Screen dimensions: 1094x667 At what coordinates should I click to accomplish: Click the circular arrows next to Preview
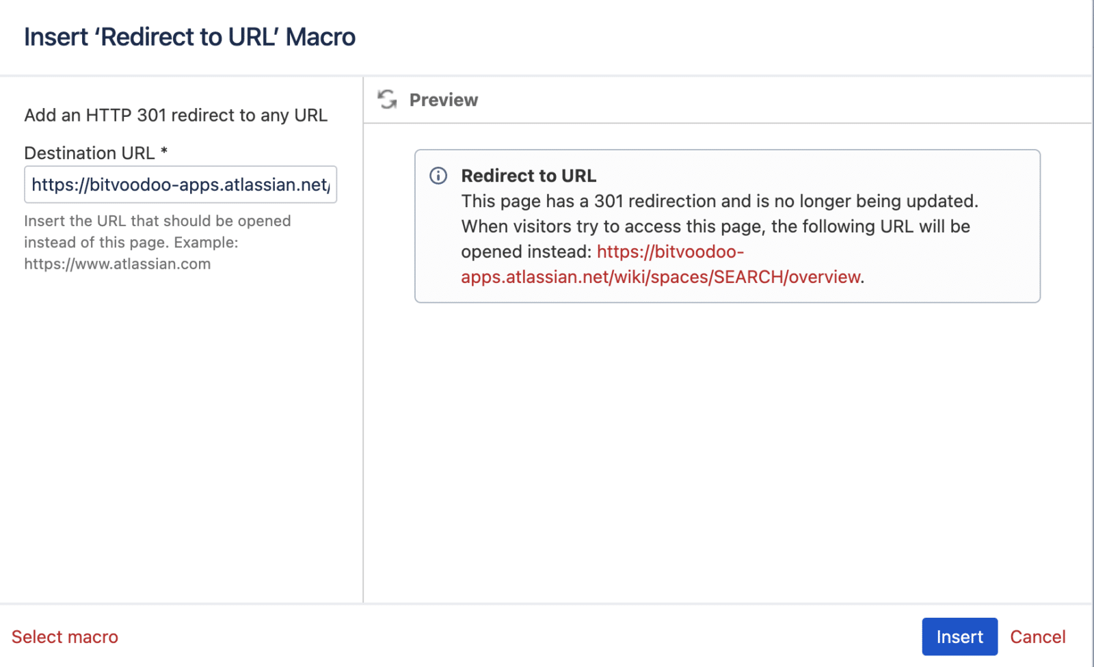tap(387, 100)
